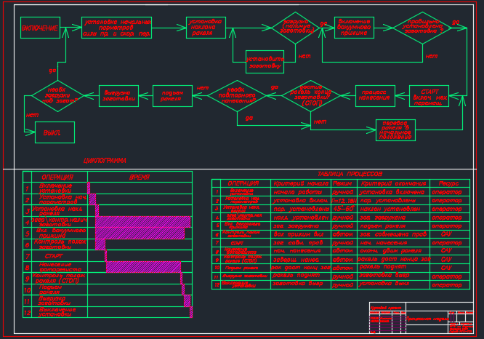
Task: Select the 'Процессная модель' title block text
Action: pyautogui.click(x=427, y=319)
